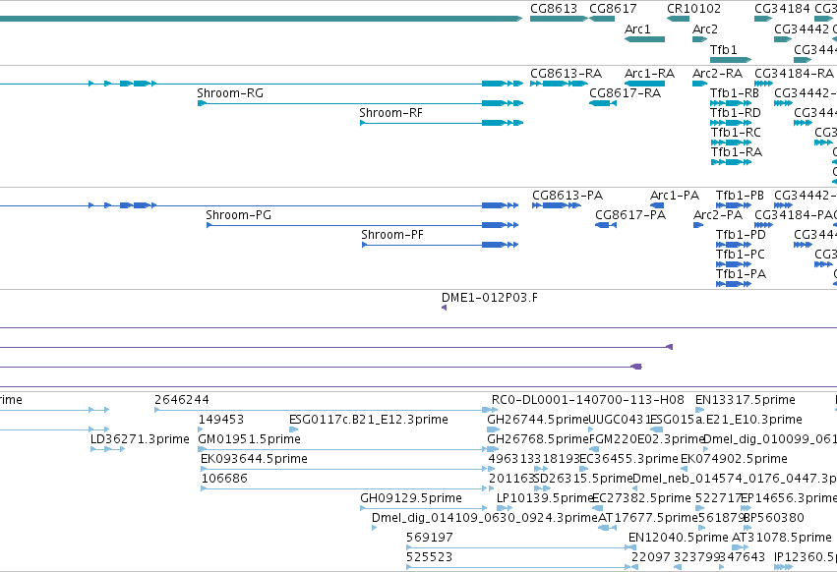Image resolution: width=837 pixels, height=572 pixels.
Task: Select the CG8617 gene label
Action: 613,9
